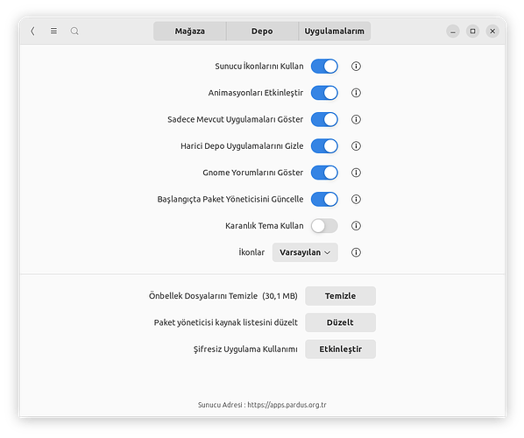Go back using the header back arrow
The image size is (524, 438).
coord(32,31)
